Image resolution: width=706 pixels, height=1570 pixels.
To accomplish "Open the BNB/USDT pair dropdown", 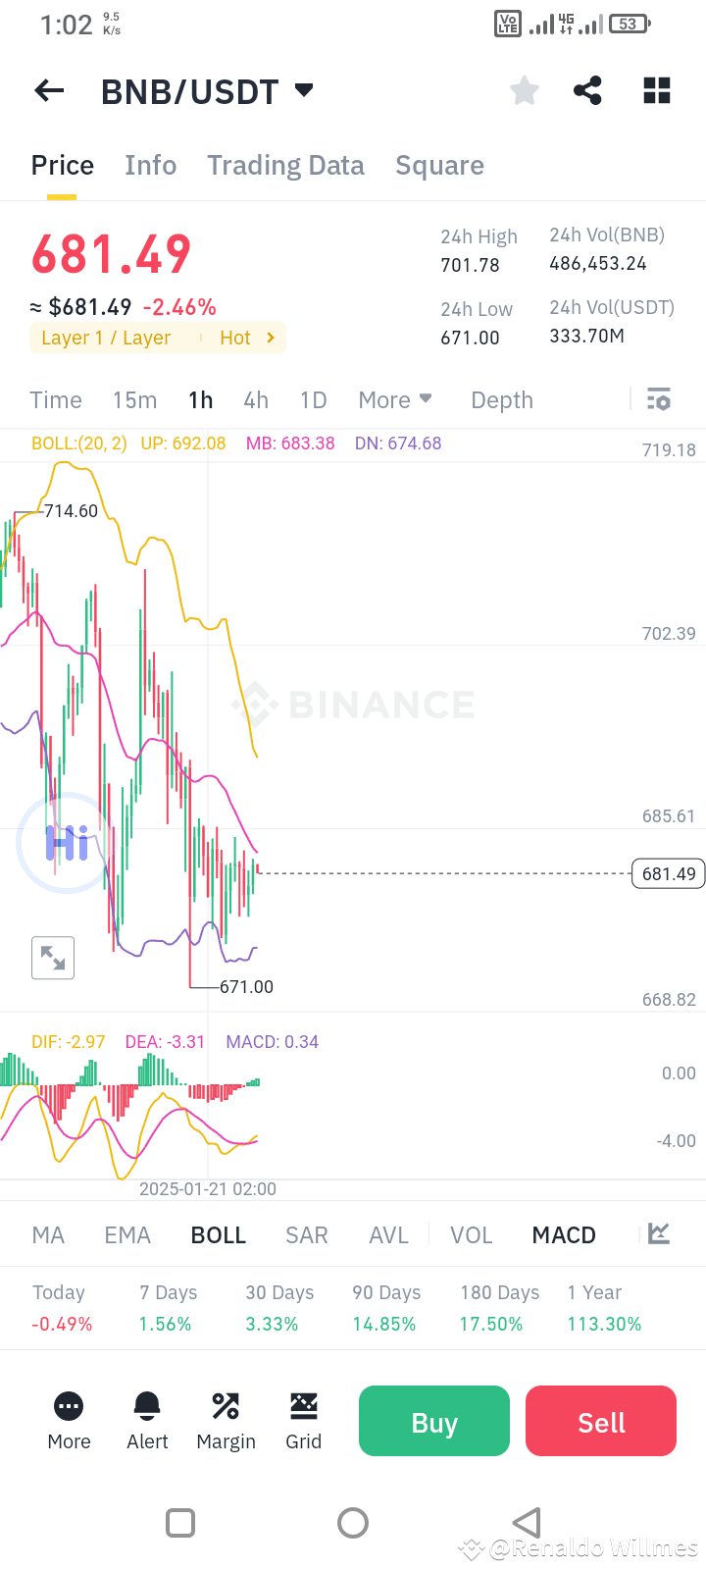I will pos(303,90).
